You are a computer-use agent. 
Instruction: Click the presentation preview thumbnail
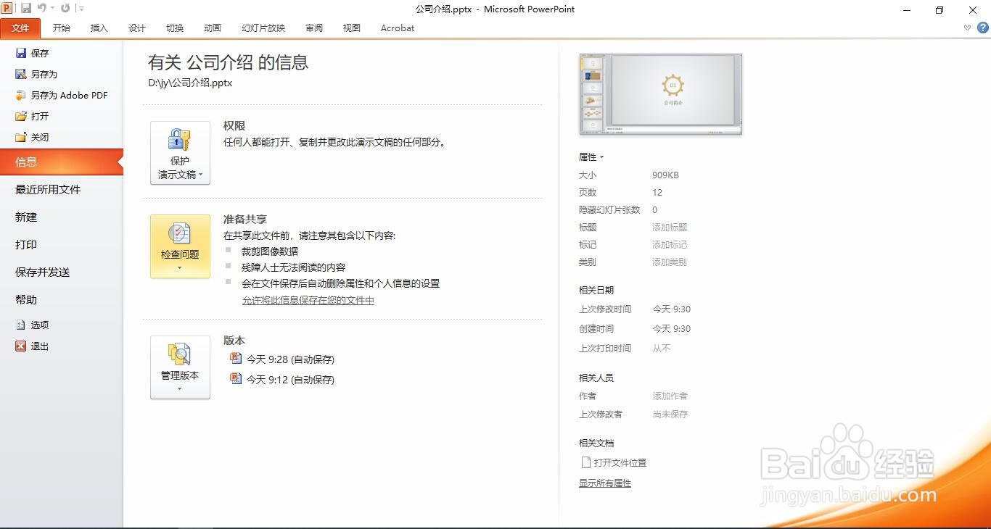tap(661, 94)
